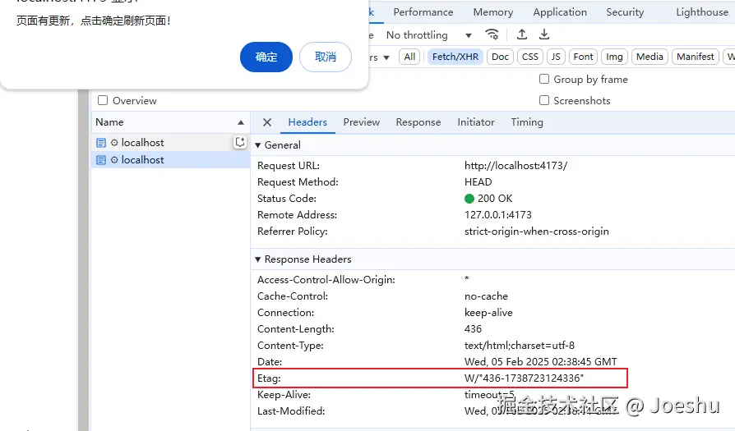Image resolution: width=735 pixels, height=431 pixels.
Task: Click the blue 确定 confirm button
Action: 266,57
